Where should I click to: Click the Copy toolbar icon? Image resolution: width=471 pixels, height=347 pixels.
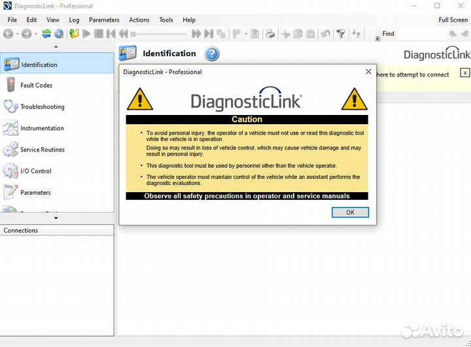[x=298, y=34]
